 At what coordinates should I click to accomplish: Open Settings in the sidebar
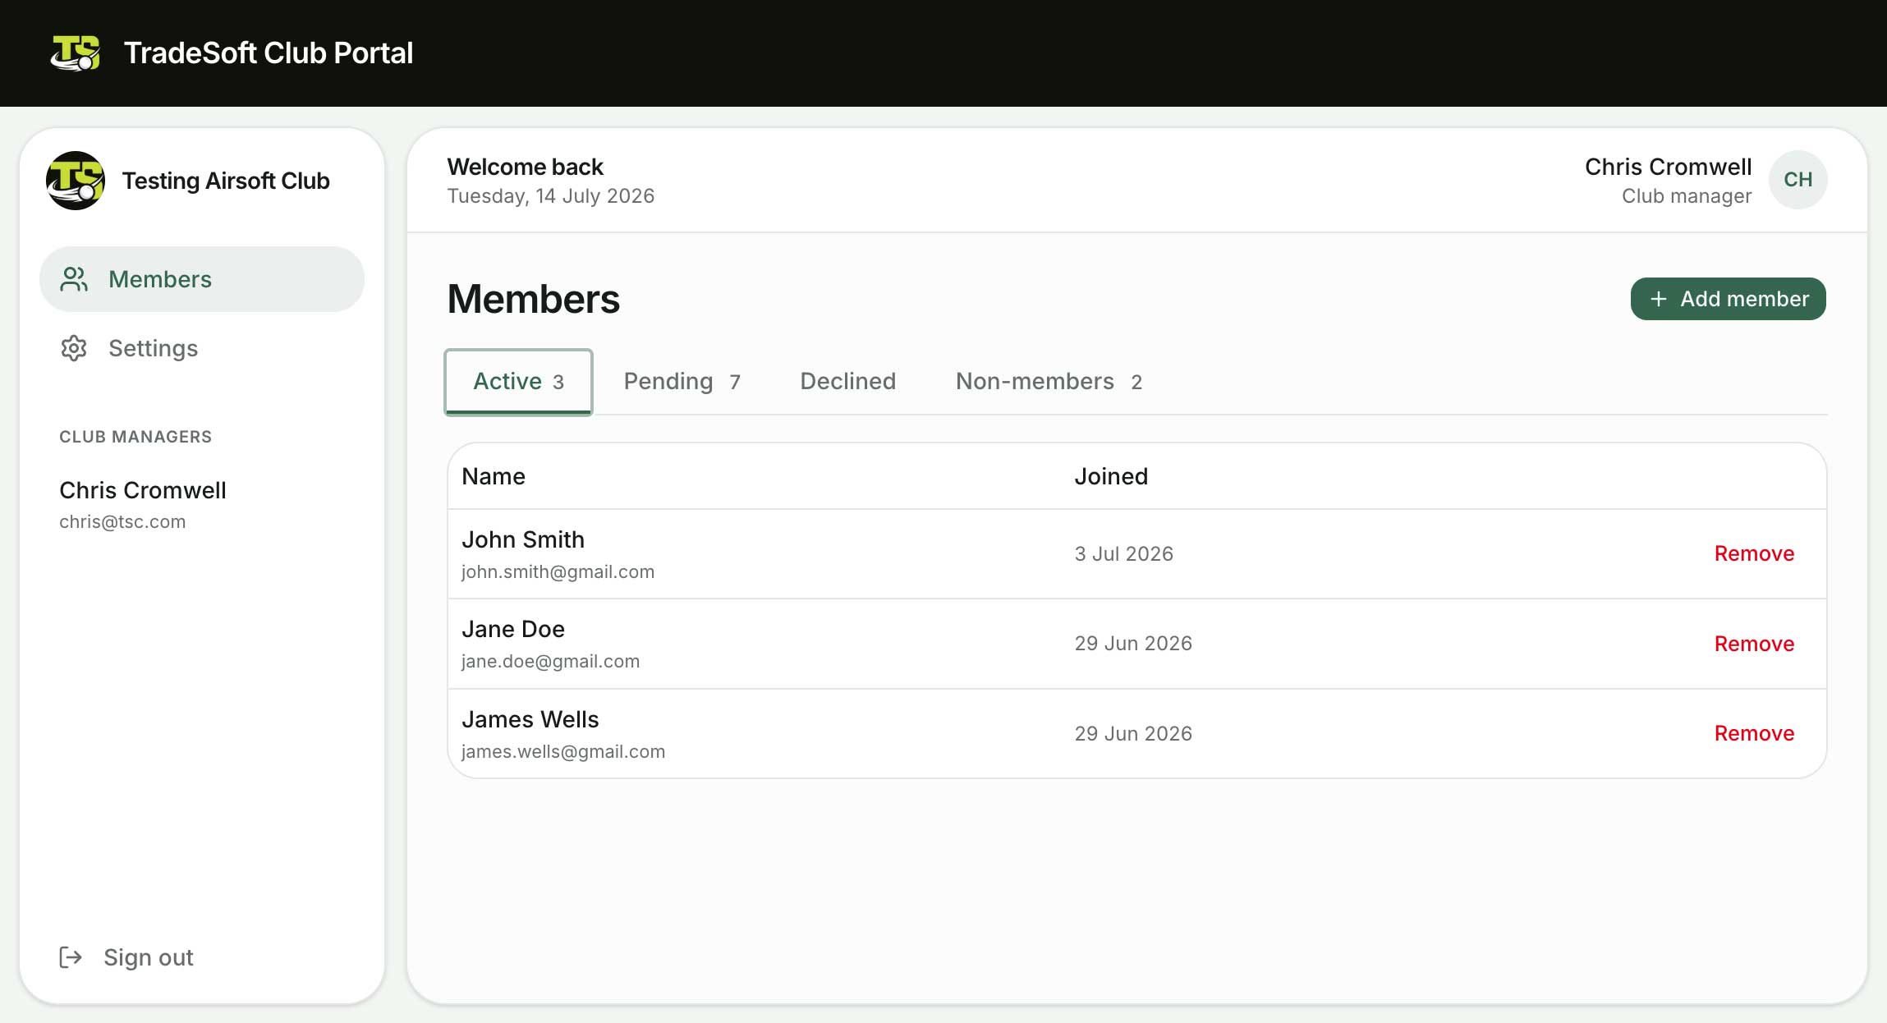click(x=202, y=348)
